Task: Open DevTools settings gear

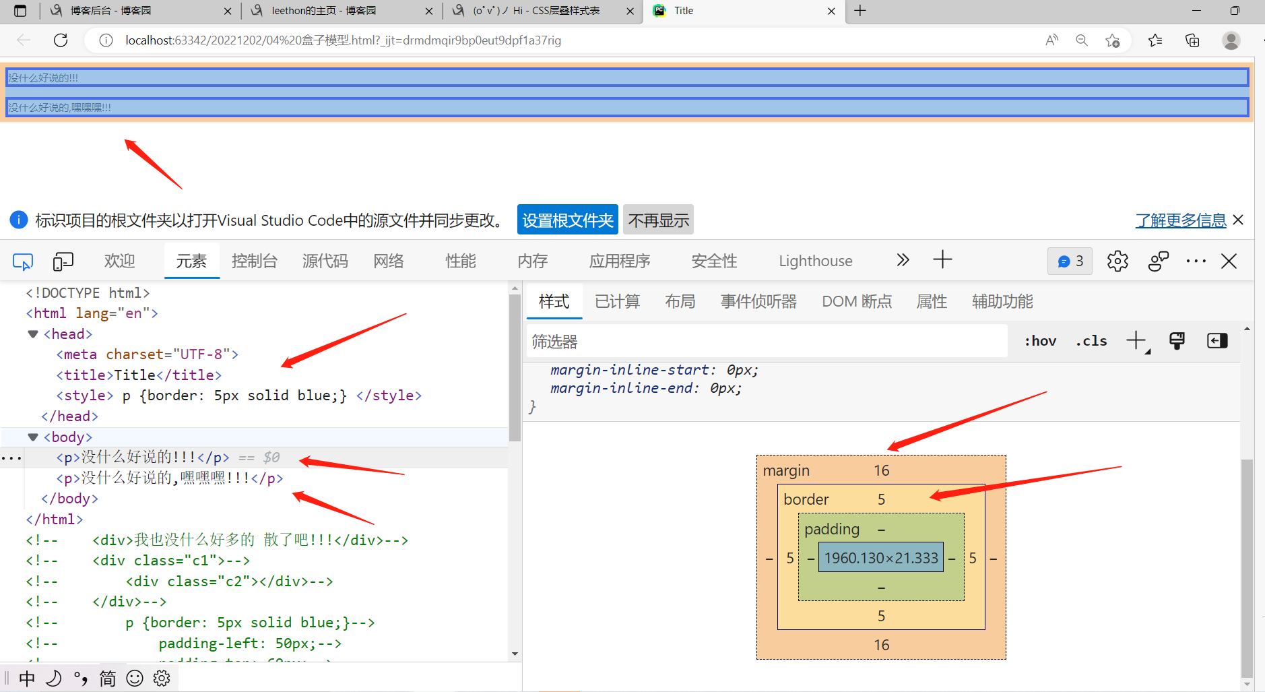Action: tap(1117, 261)
